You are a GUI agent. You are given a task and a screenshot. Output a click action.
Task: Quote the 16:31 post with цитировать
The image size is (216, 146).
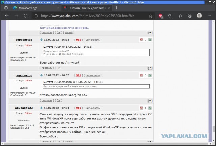click(92, 40)
